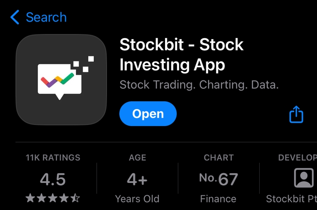Tap the 4+ age rating

(x=137, y=179)
